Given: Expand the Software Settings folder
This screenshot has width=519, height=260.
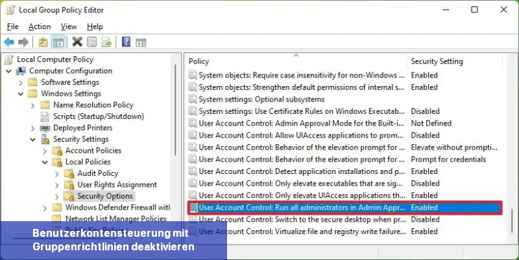Looking at the screenshot, I should pyautogui.click(x=21, y=83).
